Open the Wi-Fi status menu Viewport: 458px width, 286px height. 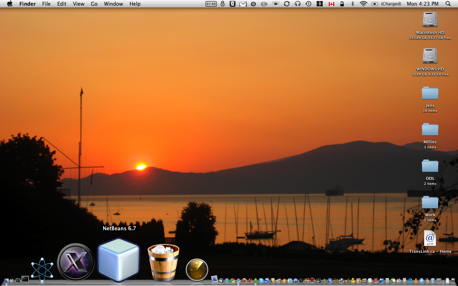364,4
